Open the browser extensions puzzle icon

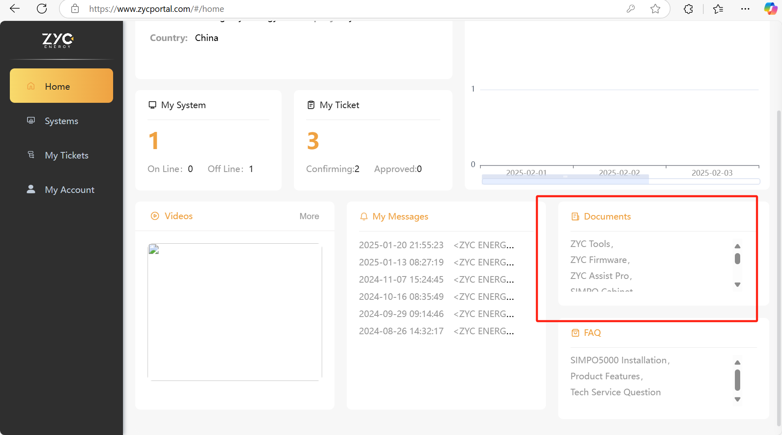[x=688, y=9]
